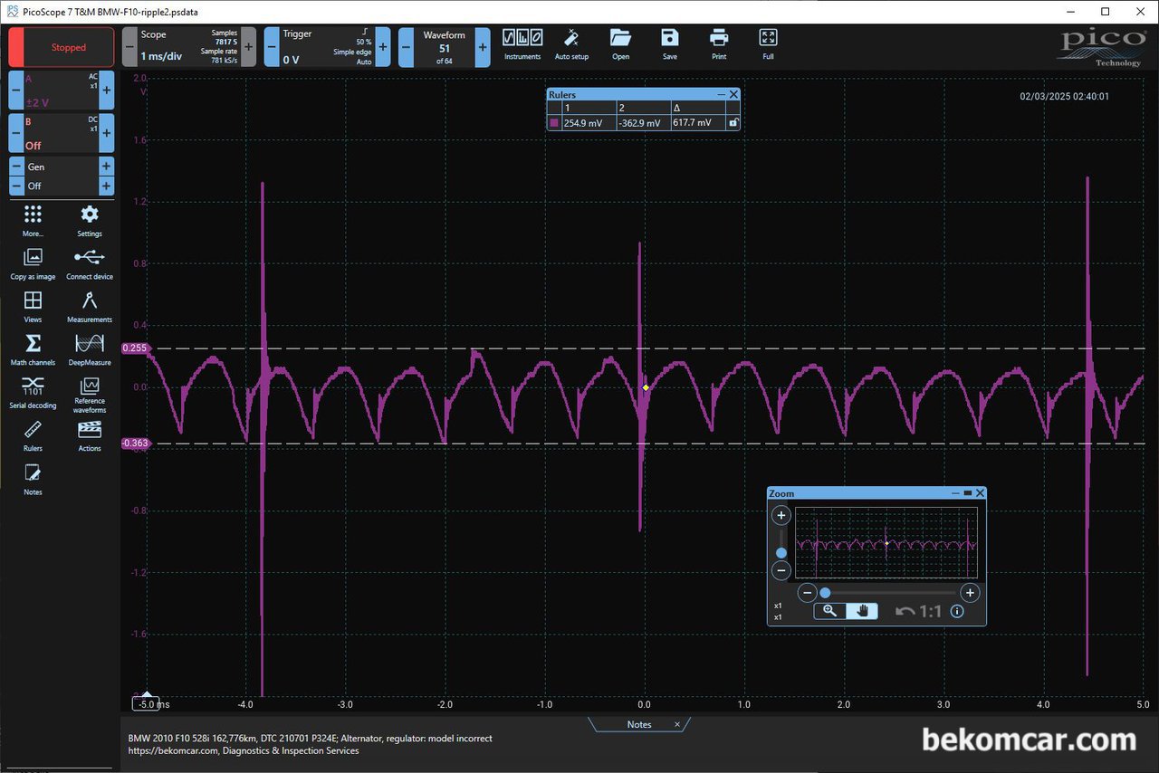Select the -0.363 ruler handle
Screen dimensions: 1159x773
tap(135, 444)
